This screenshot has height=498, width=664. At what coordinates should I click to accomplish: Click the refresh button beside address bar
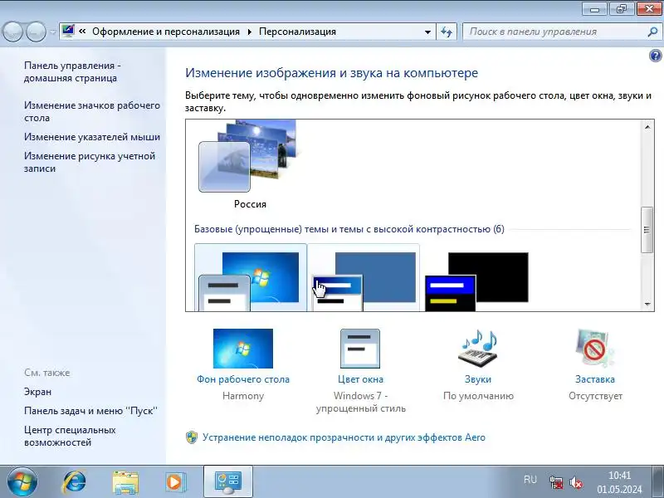coord(447,32)
